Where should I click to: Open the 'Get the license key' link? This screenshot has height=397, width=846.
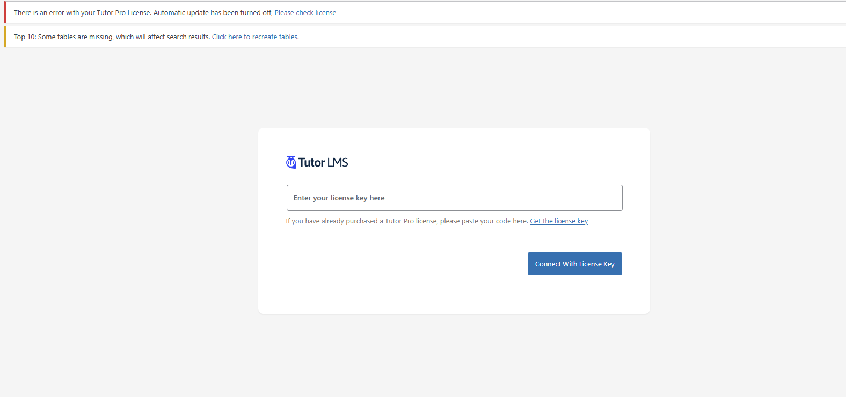[559, 221]
